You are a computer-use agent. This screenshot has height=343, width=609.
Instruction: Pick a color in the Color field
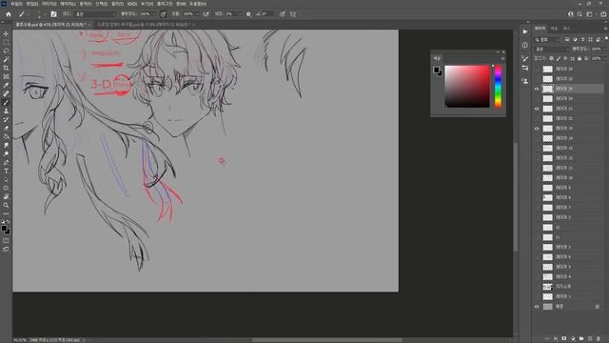point(467,87)
